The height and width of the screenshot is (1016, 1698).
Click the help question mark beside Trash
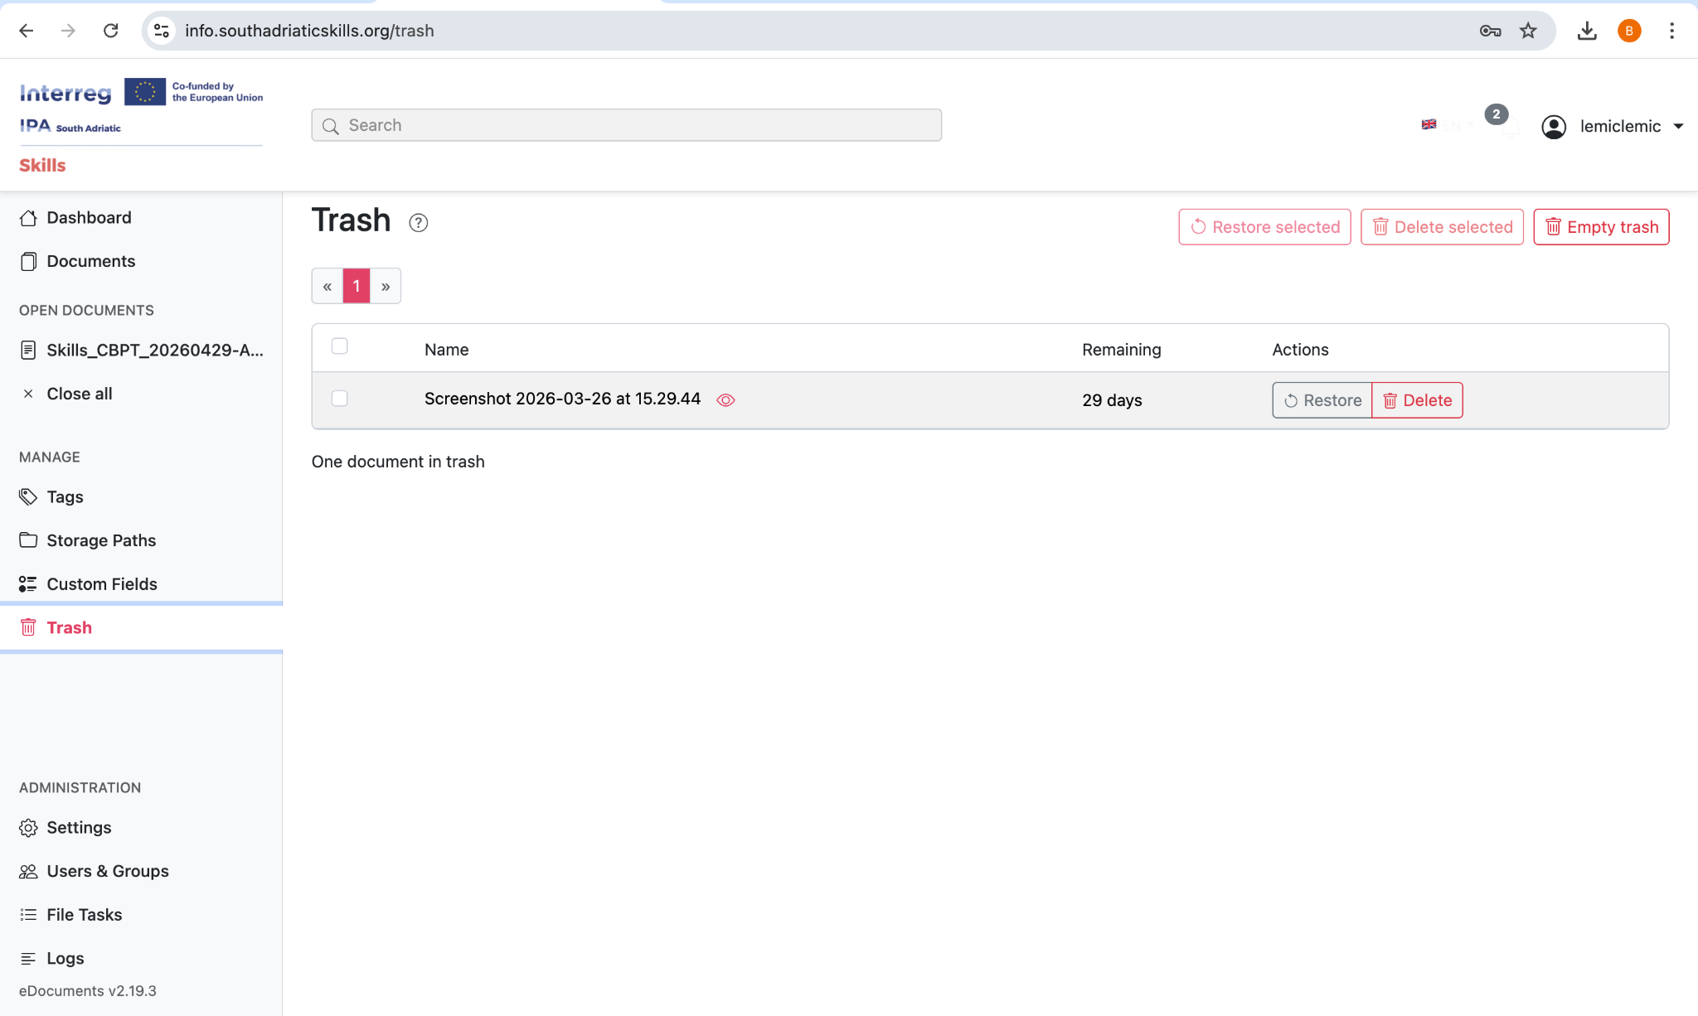point(419,223)
